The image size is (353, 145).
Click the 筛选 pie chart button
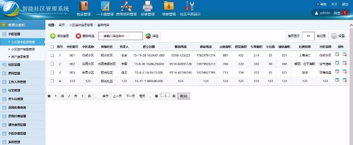pyautogui.click(x=152, y=36)
